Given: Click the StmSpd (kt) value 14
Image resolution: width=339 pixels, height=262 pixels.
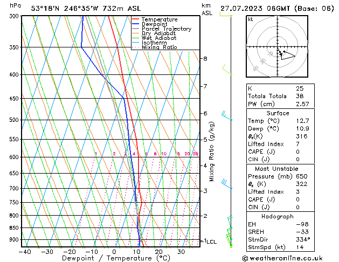Looking at the screenshot, I should [300, 247].
